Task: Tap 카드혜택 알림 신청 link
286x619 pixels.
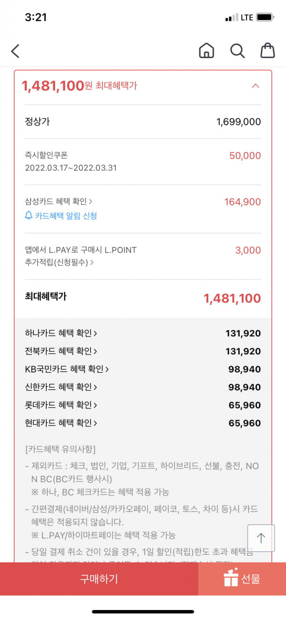Action: [x=66, y=216]
